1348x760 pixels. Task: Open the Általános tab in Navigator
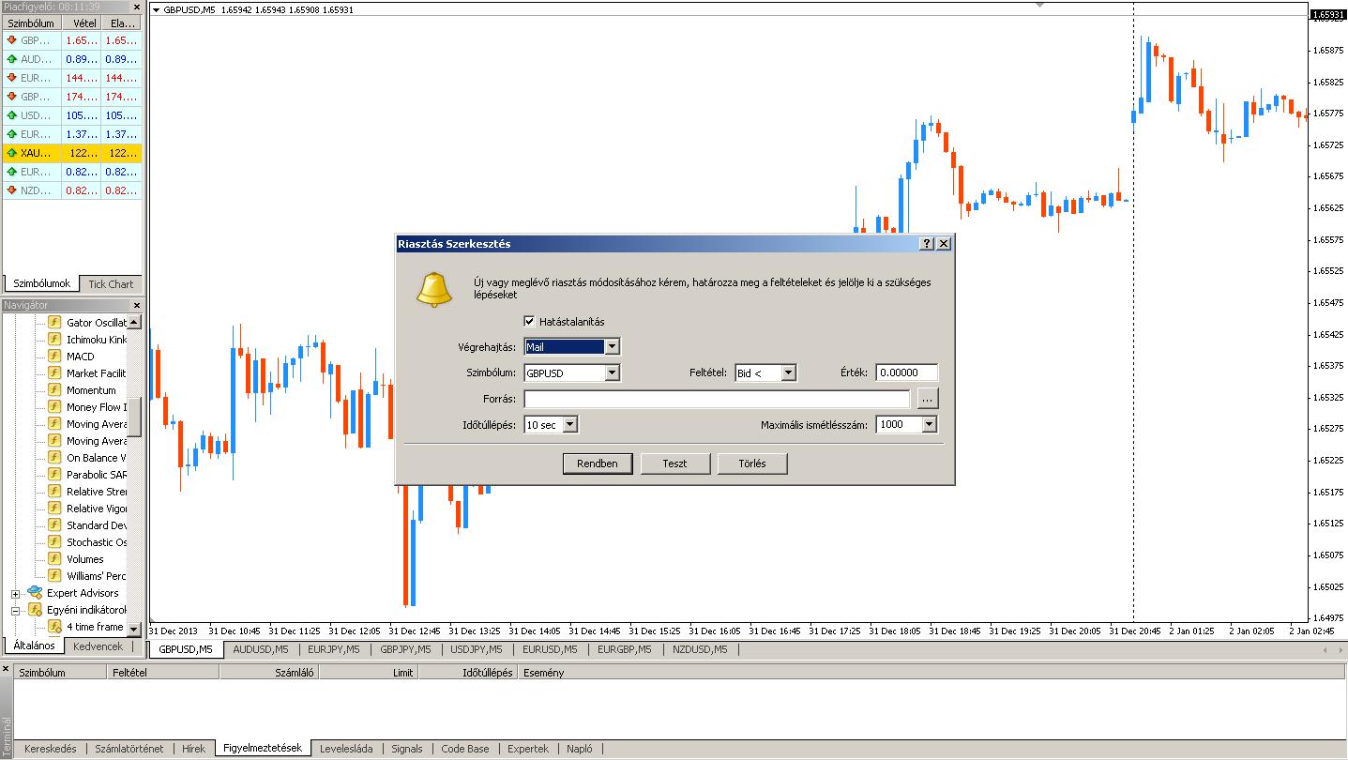pyautogui.click(x=34, y=646)
